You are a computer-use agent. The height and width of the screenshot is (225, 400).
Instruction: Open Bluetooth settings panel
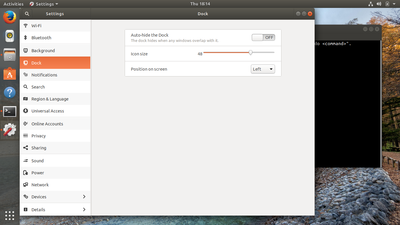(55, 38)
